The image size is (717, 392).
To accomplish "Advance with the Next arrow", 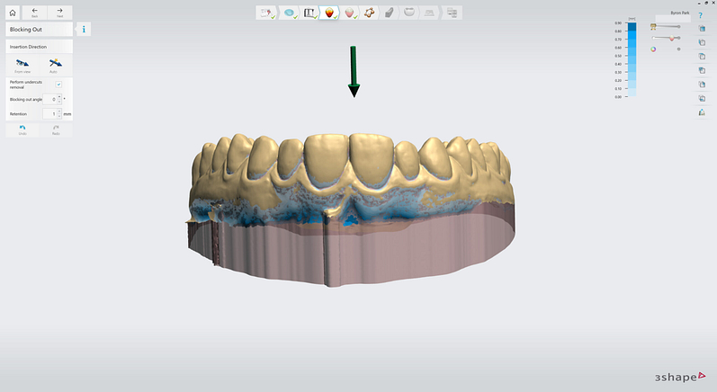I will [59, 13].
